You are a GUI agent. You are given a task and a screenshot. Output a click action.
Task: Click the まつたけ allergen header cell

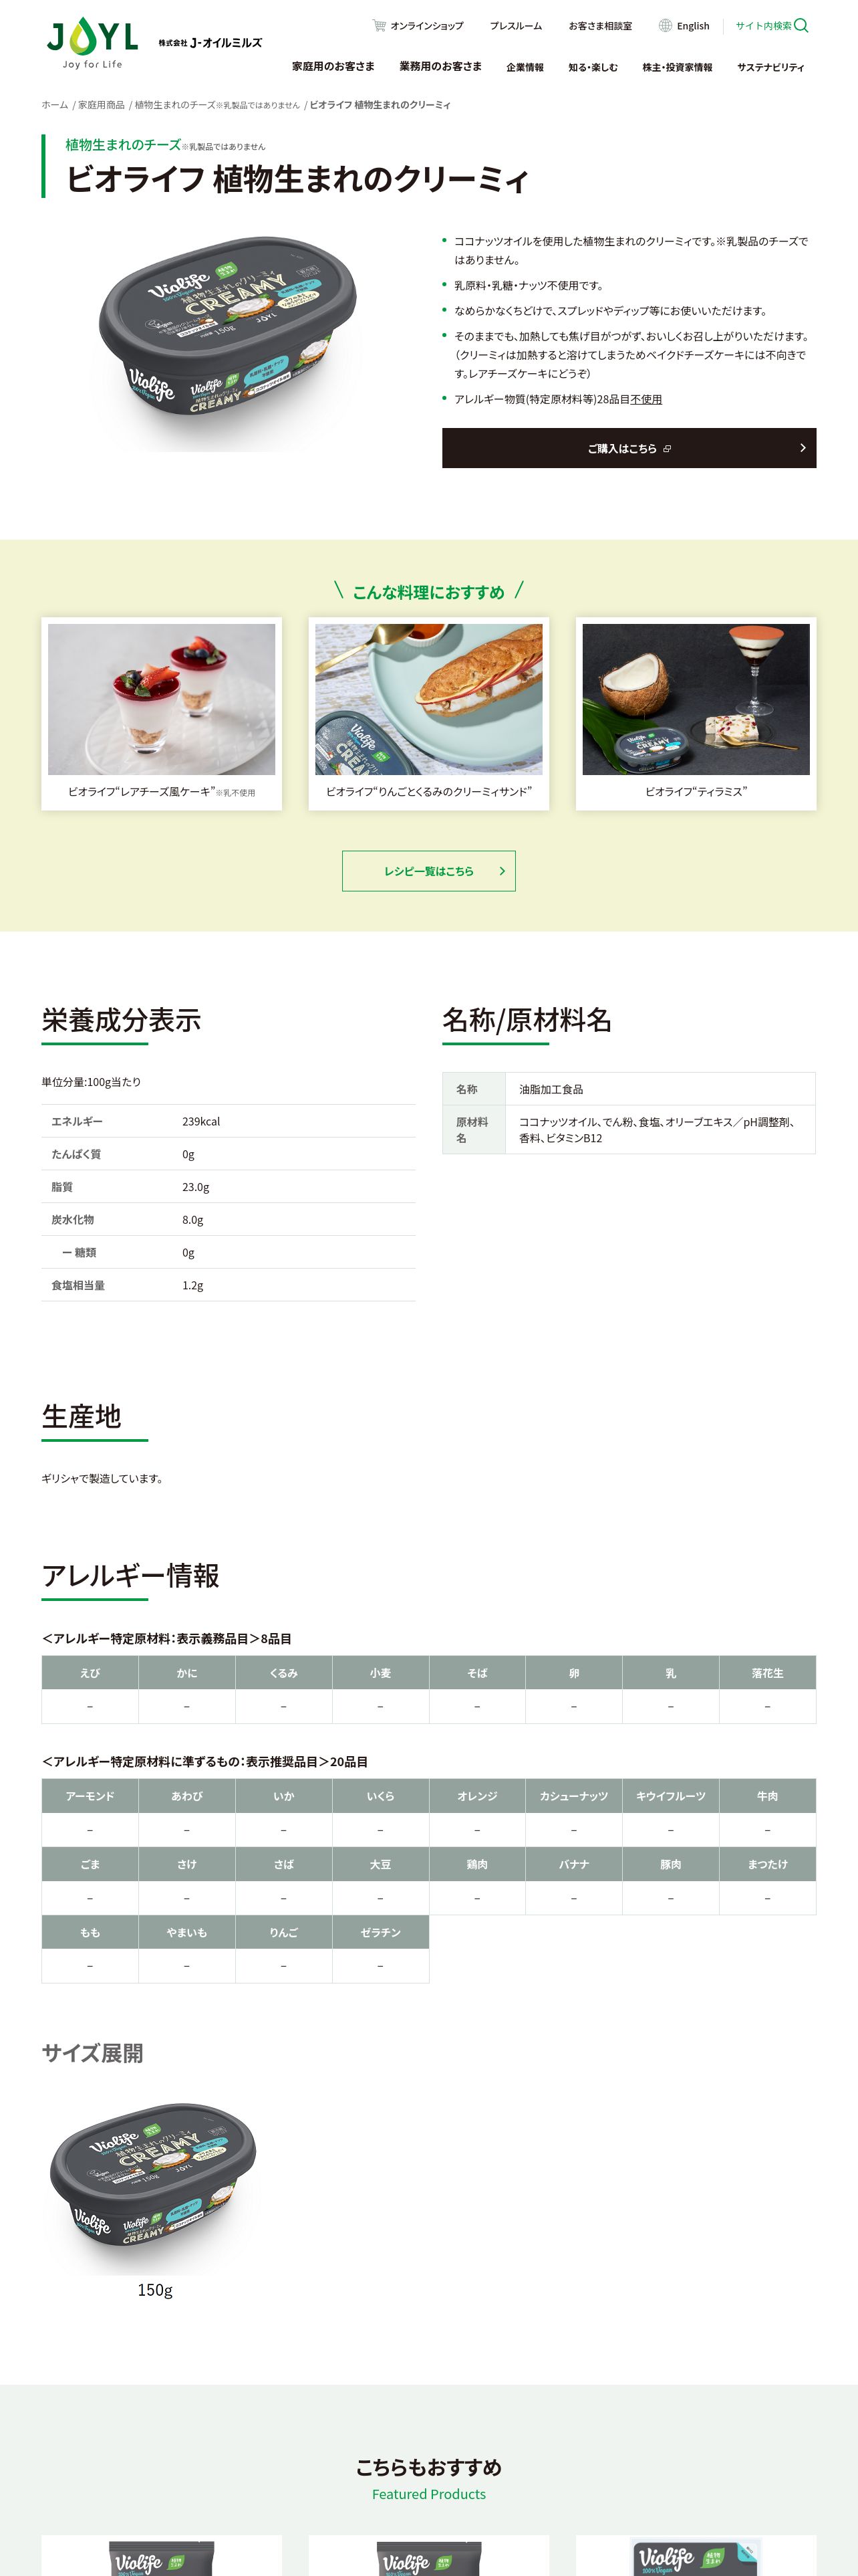point(767,1863)
